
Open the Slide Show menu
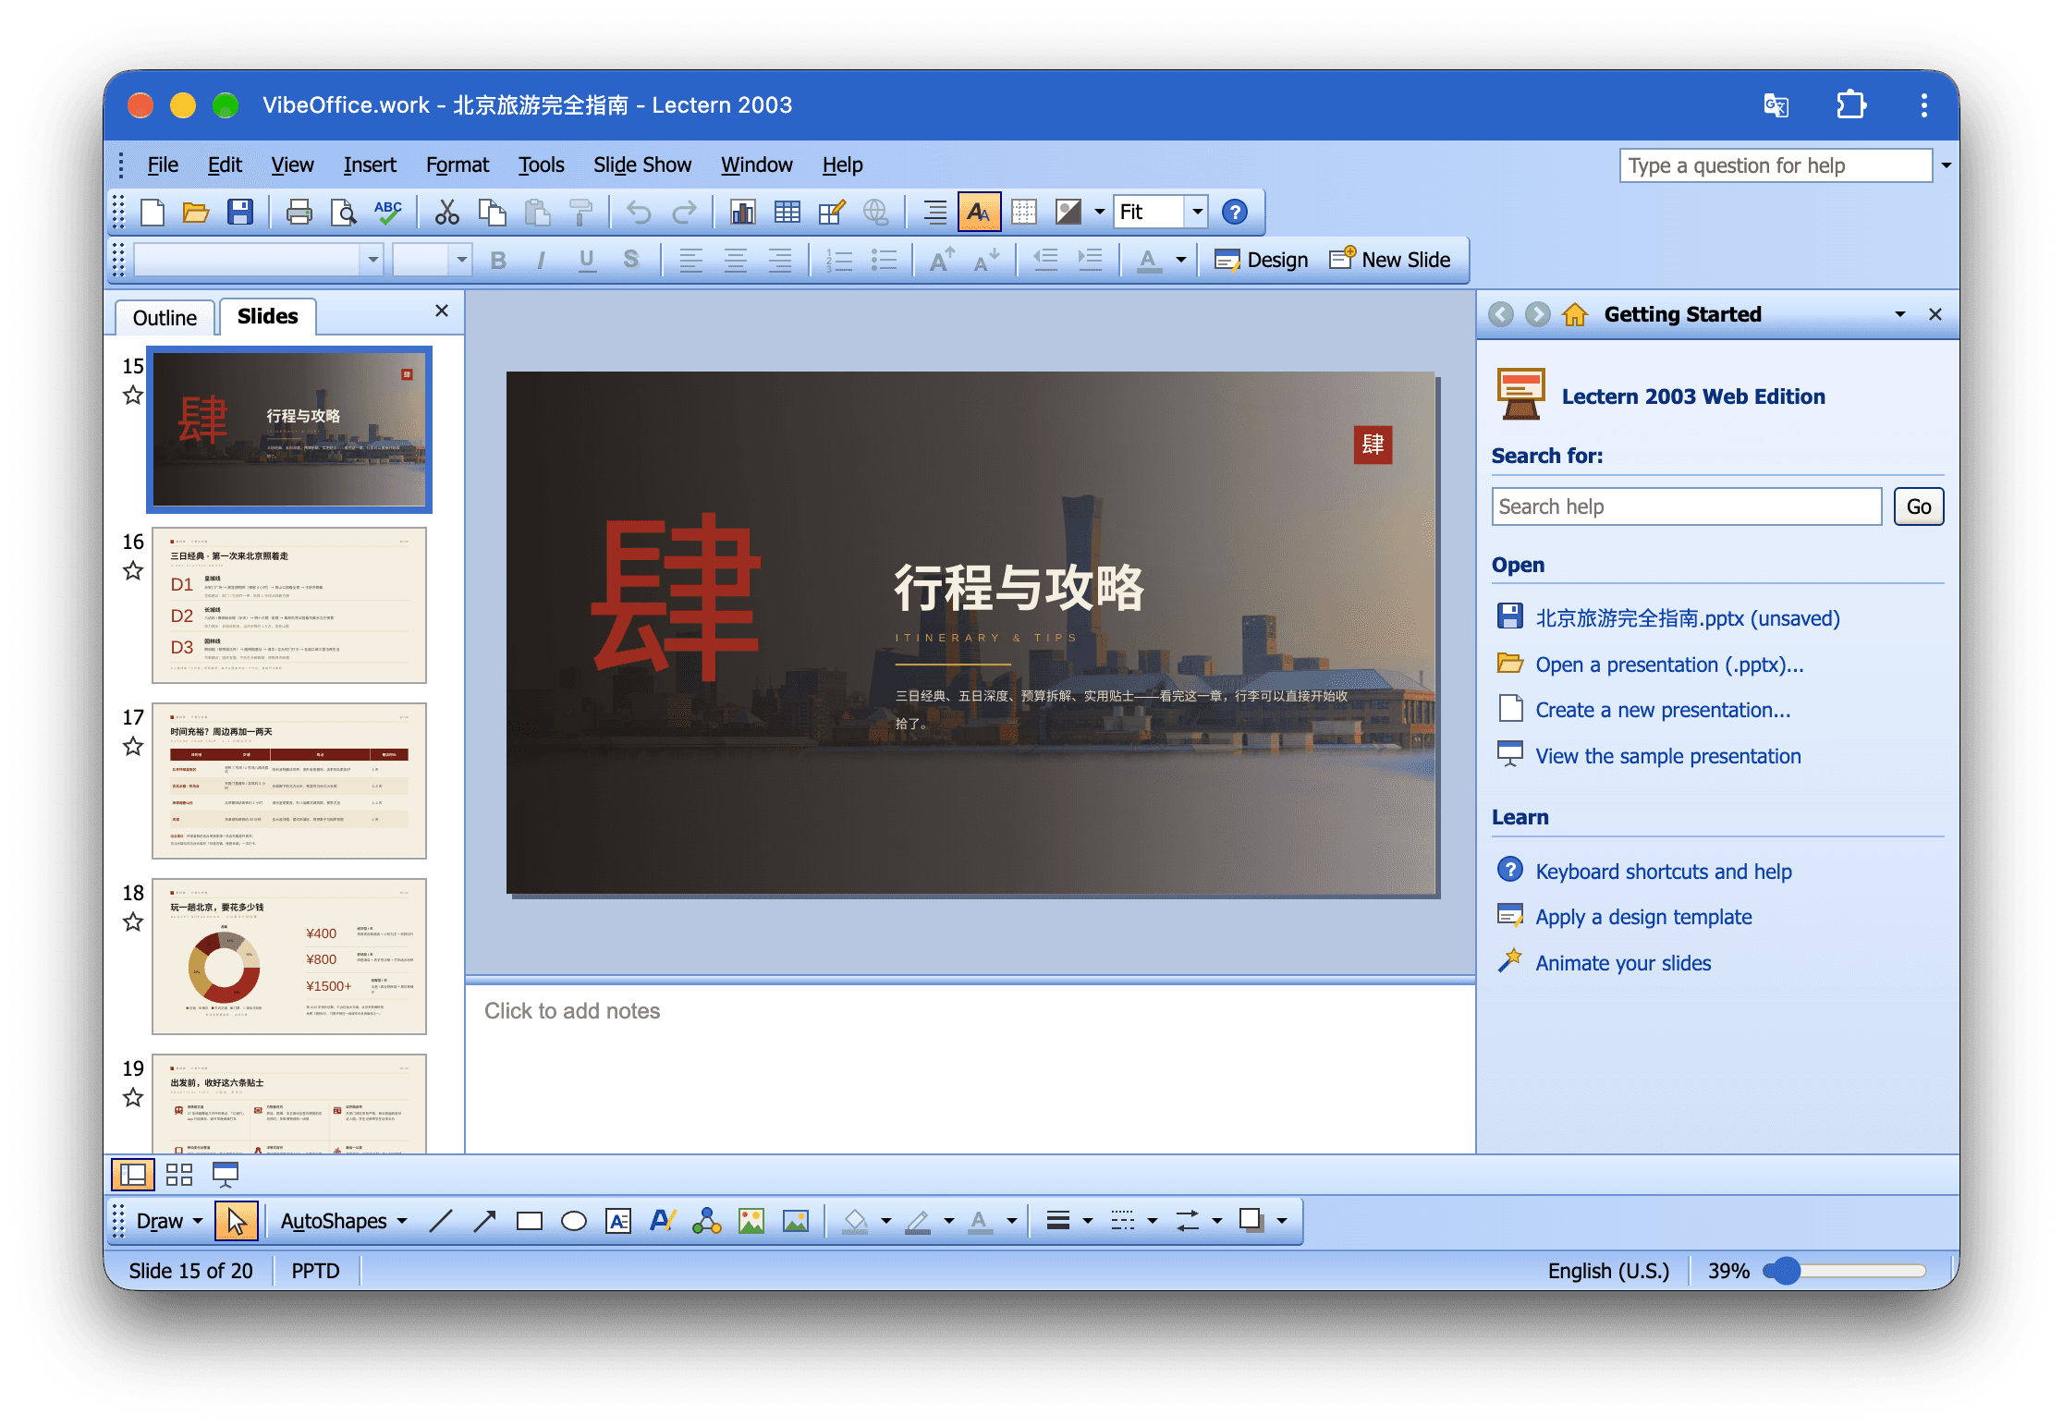642,165
